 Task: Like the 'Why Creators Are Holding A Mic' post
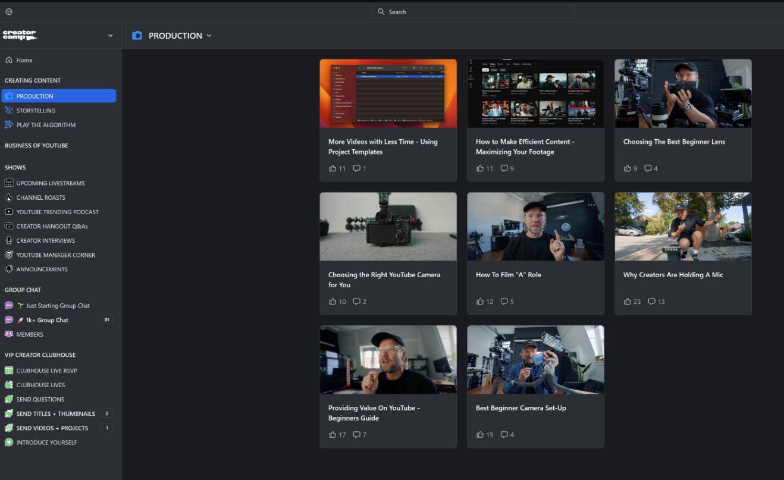(628, 302)
